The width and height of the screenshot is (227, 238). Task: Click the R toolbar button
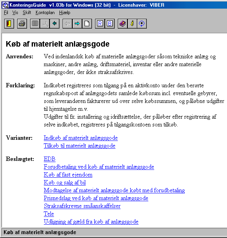tap(100, 23)
